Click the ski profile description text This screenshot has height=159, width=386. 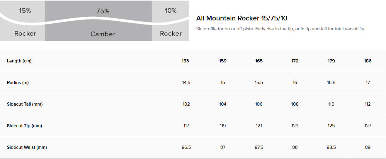coord(280,29)
